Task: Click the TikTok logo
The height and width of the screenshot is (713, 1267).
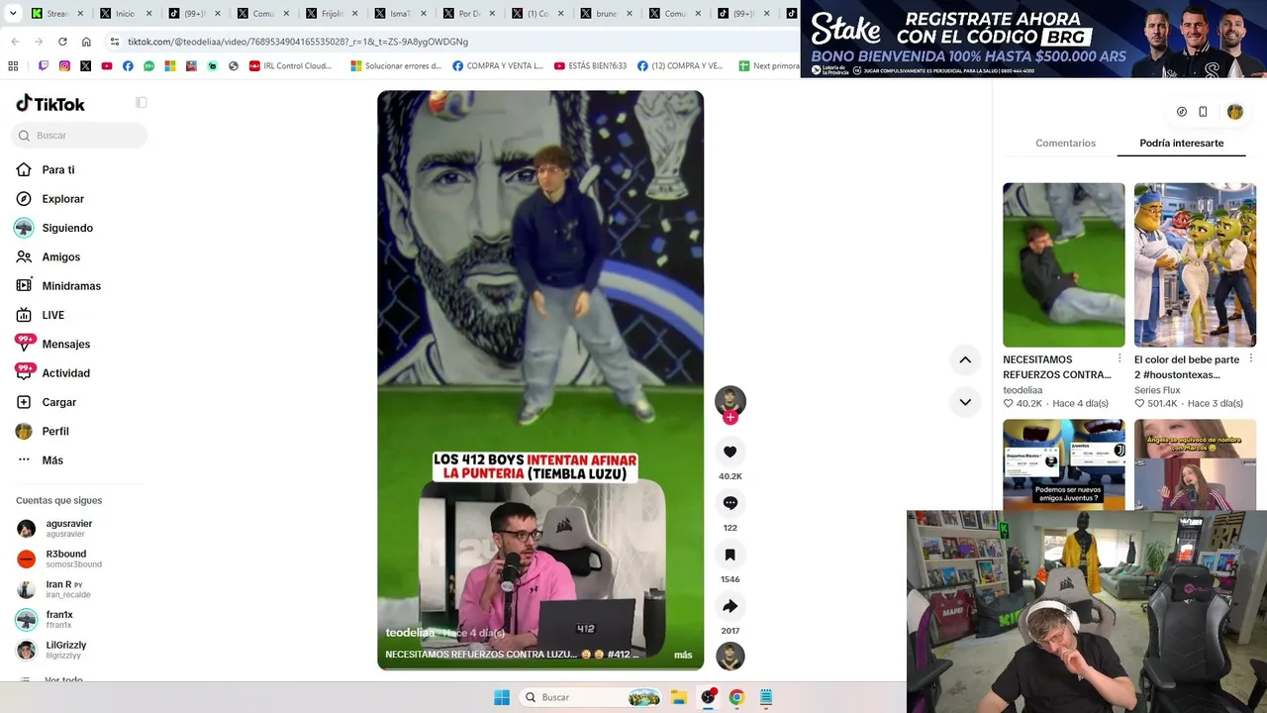Action: (50, 104)
